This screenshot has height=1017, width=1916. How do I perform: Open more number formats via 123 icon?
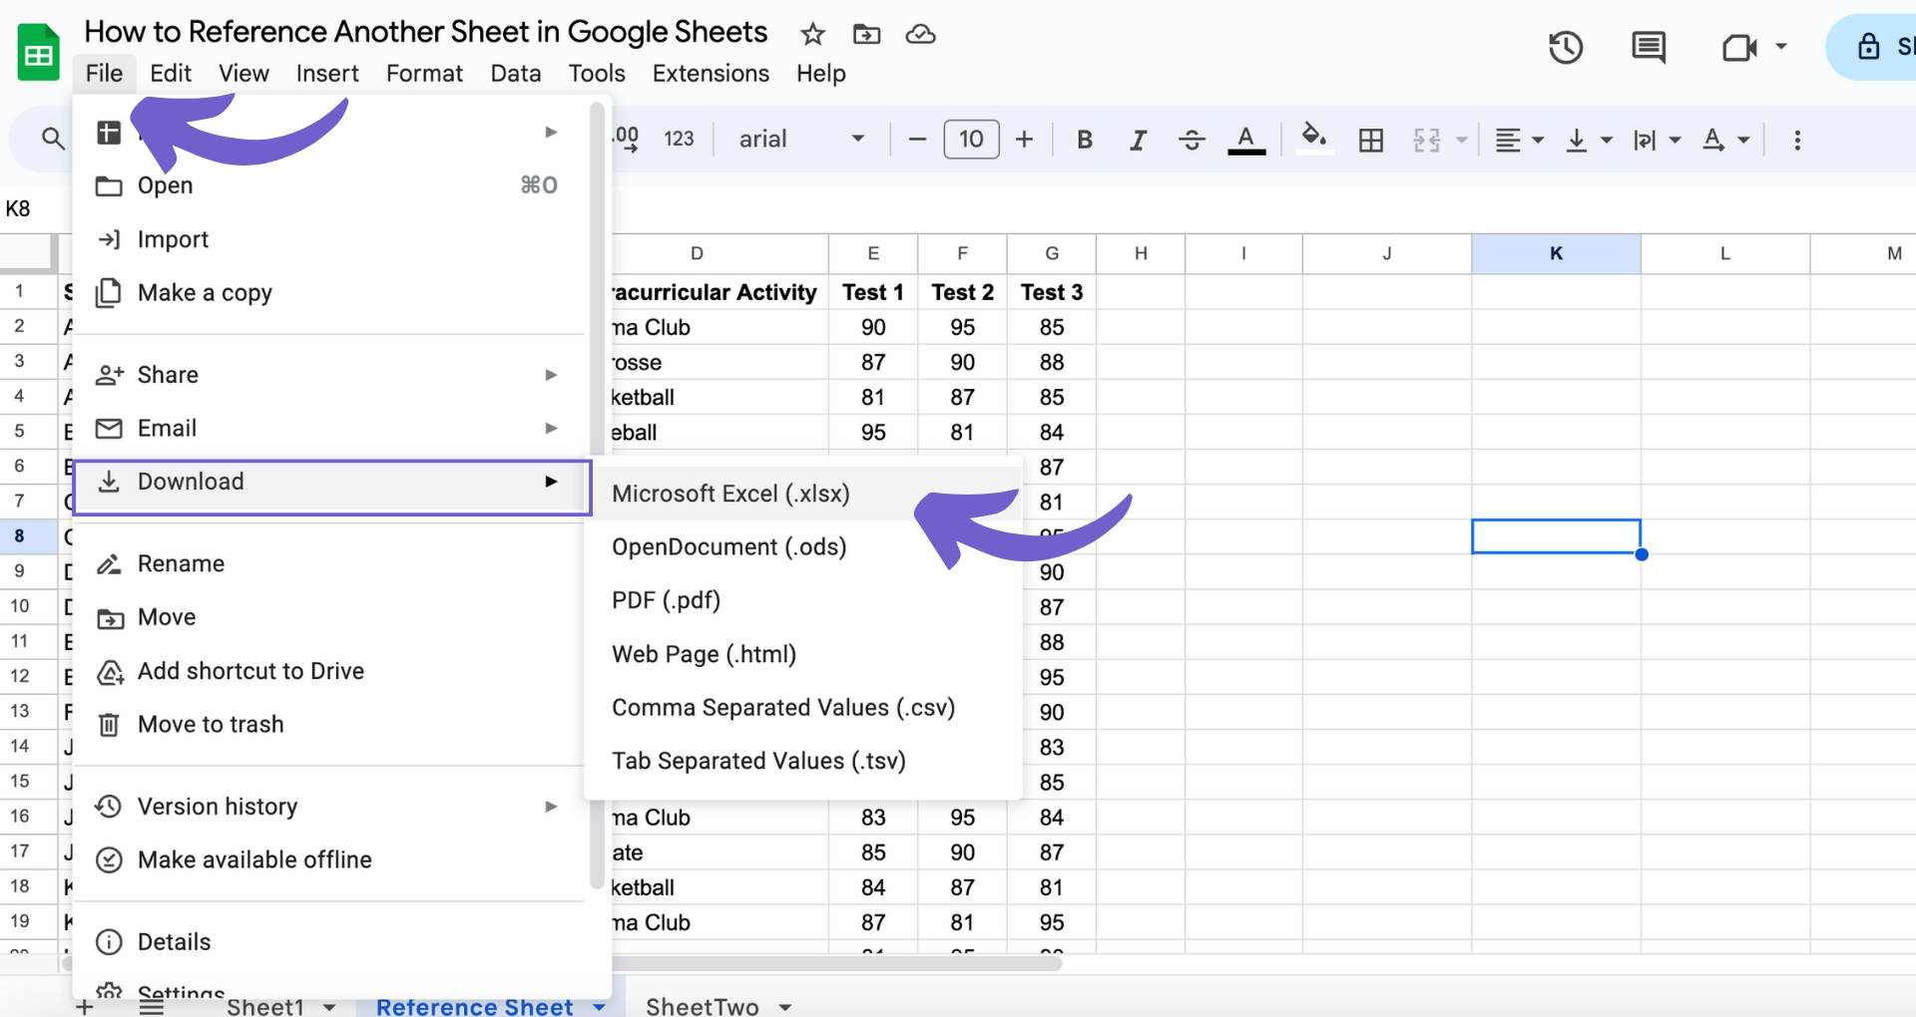coord(680,139)
